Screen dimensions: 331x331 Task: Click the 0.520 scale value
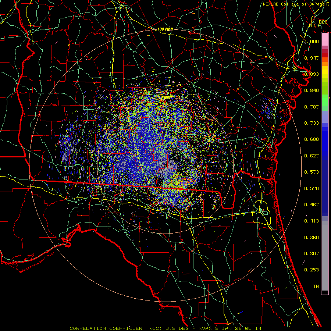(x=312, y=189)
